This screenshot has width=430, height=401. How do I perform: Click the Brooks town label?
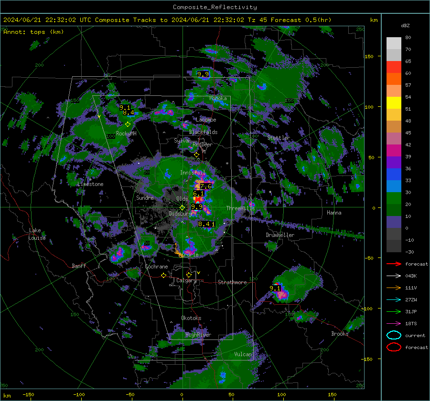(340, 334)
